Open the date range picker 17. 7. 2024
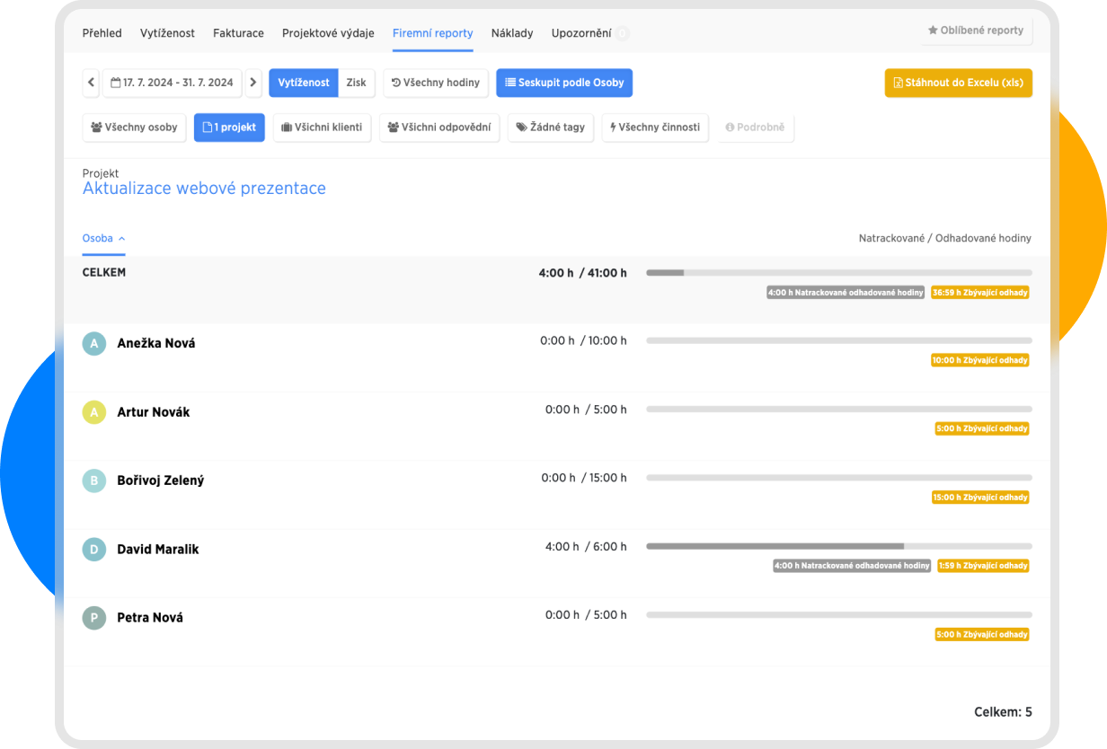This screenshot has width=1107, height=749. point(173,83)
